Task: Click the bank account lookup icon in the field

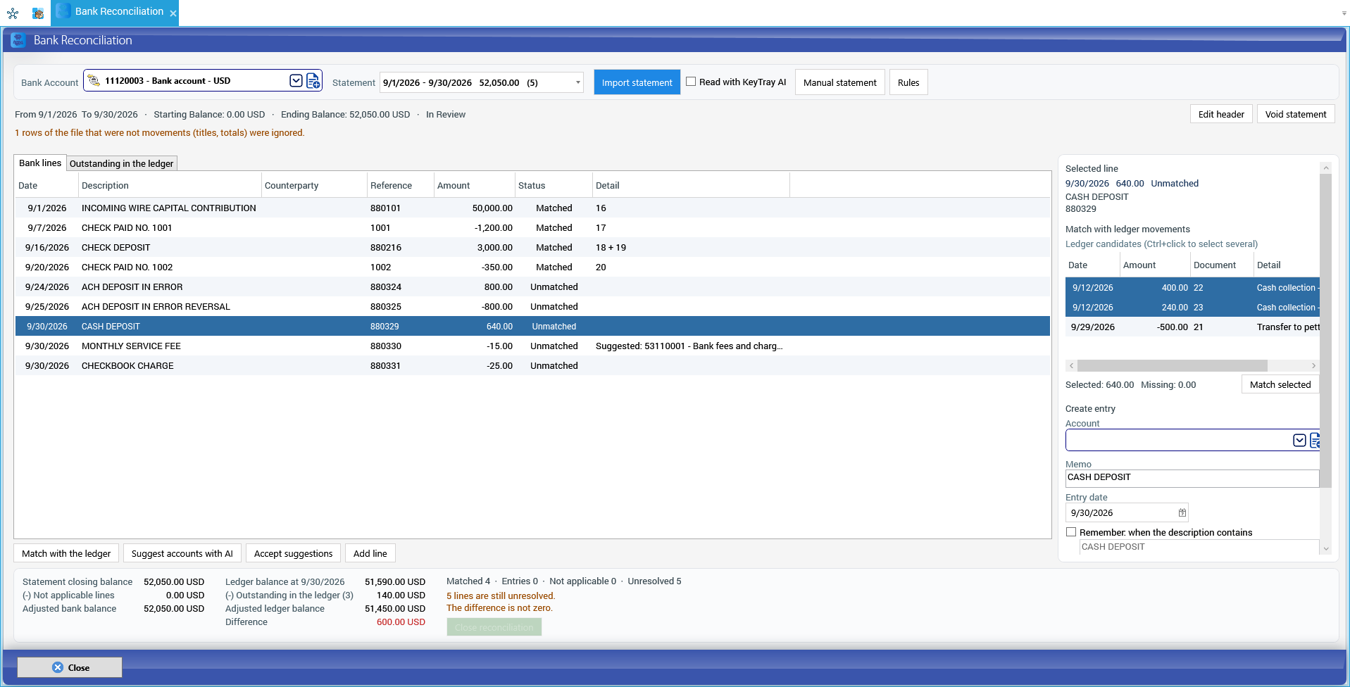Action: pos(94,81)
